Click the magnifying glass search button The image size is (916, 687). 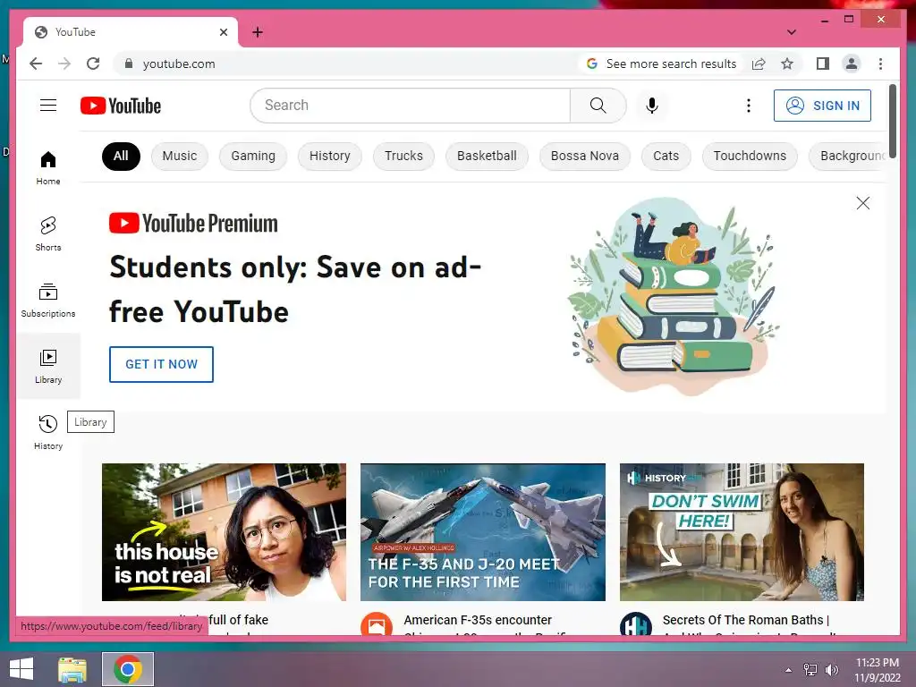[x=598, y=106]
